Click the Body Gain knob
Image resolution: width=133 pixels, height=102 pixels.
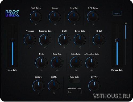click(x=57, y=63)
